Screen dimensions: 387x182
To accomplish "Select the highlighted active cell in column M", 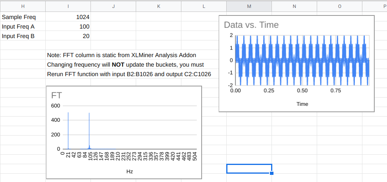I will 249,169.
